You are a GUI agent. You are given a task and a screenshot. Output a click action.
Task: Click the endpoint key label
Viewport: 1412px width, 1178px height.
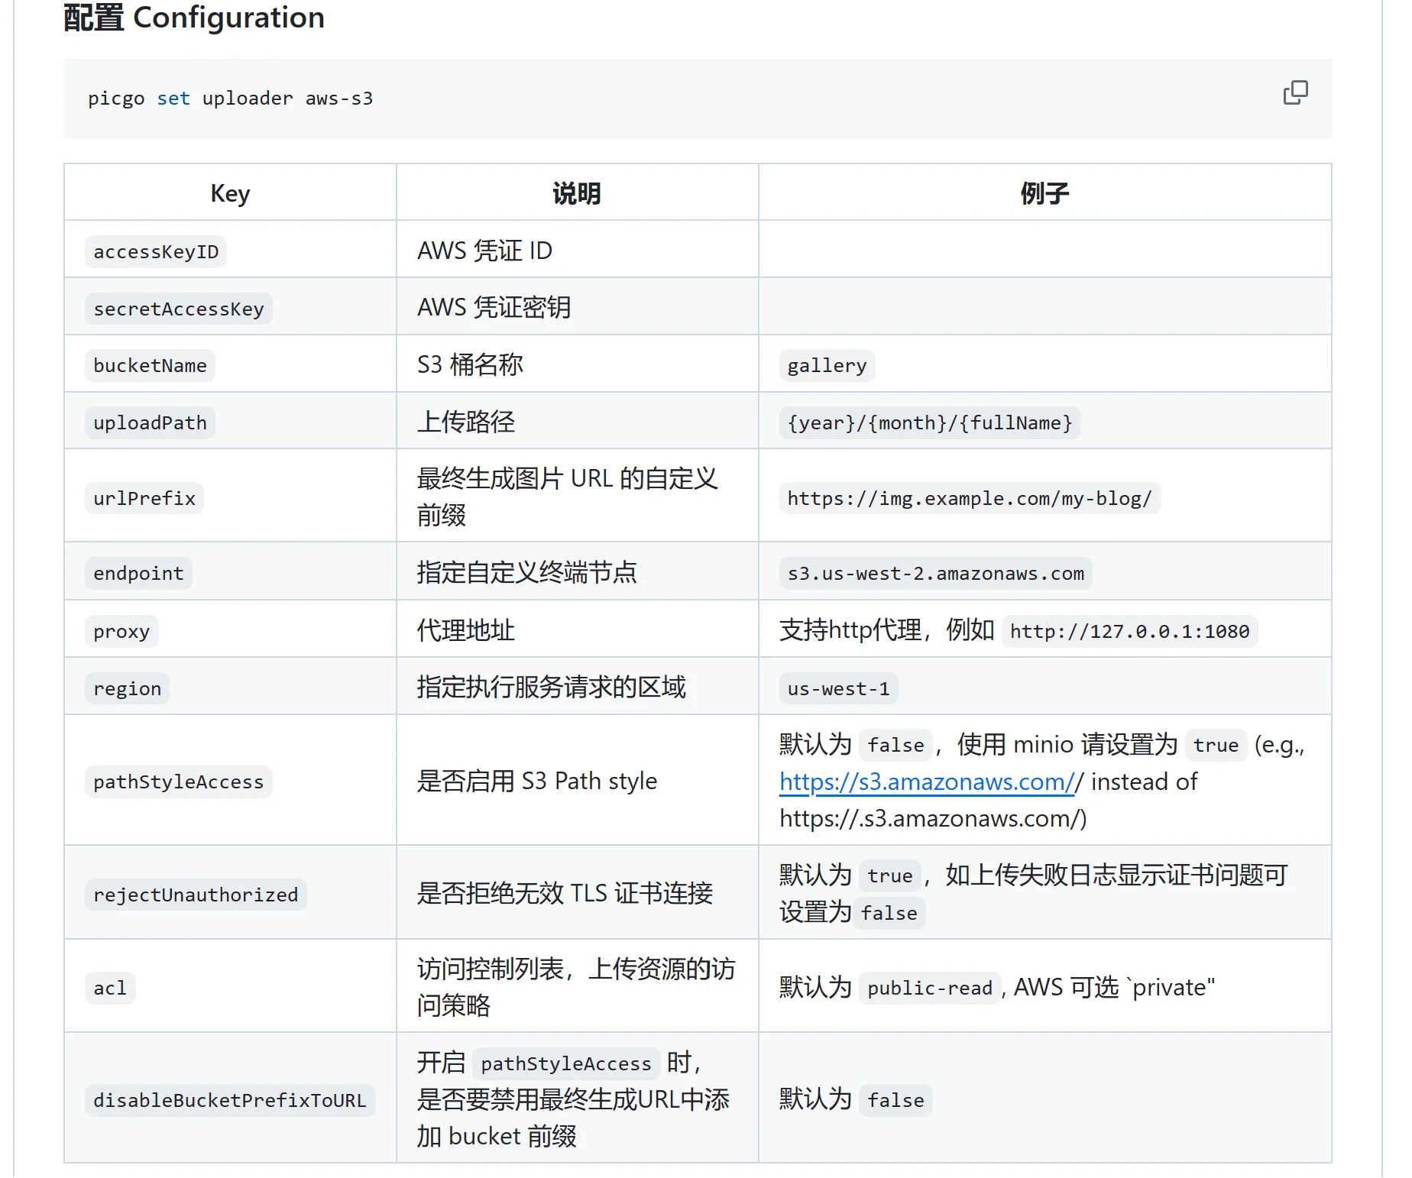pyautogui.click(x=138, y=573)
